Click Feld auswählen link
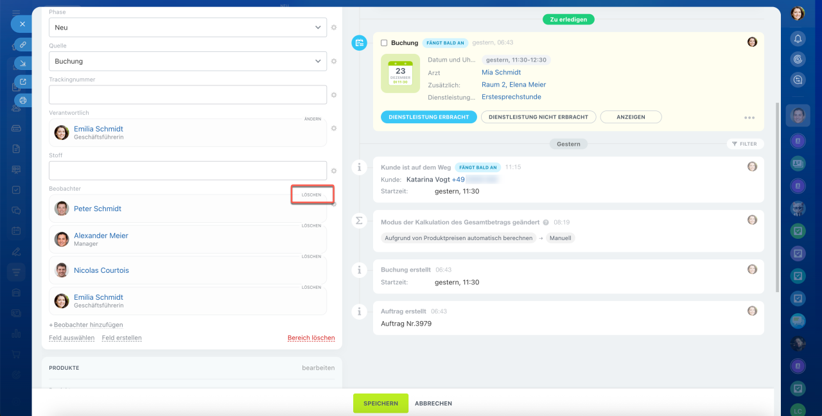This screenshot has width=822, height=416. click(72, 338)
